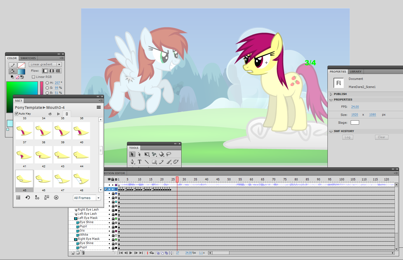The width and height of the screenshot is (403, 260).
Task: Click the fill gradient color swatch
Action: click(22, 71)
